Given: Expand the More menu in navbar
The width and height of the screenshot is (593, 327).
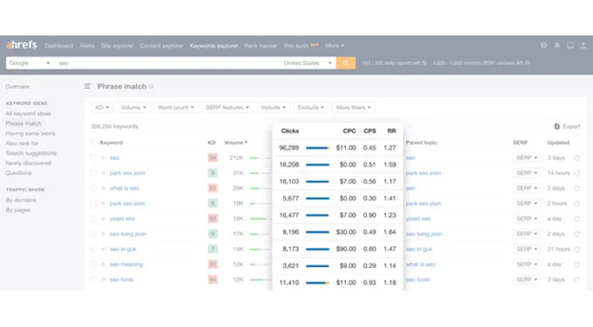Looking at the screenshot, I should [334, 46].
